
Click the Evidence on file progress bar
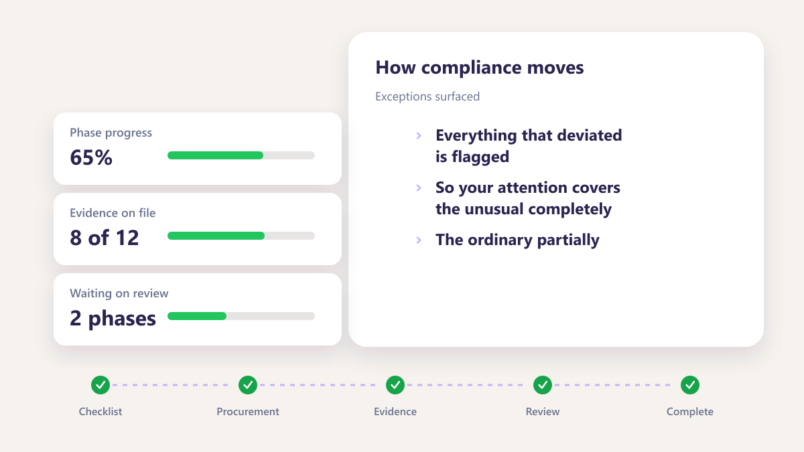tap(241, 236)
